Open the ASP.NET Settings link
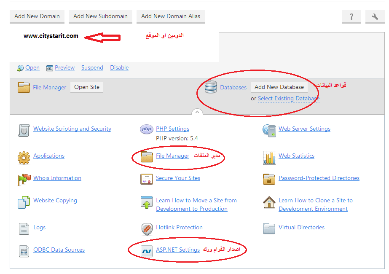The height and width of the screenshot is (274, 389). [x=177, y=250]
